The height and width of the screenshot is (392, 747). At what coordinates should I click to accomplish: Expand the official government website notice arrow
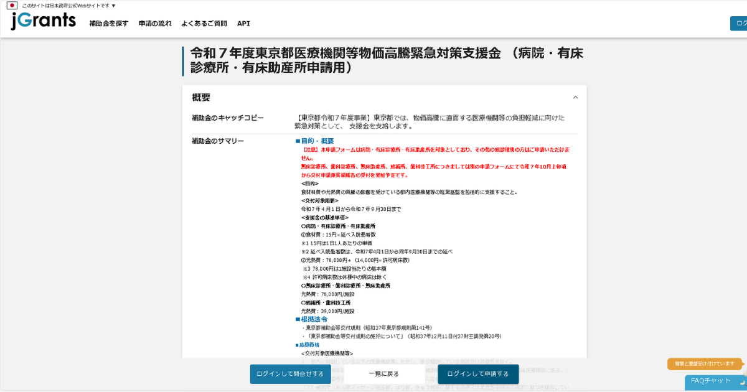point(113,6)
